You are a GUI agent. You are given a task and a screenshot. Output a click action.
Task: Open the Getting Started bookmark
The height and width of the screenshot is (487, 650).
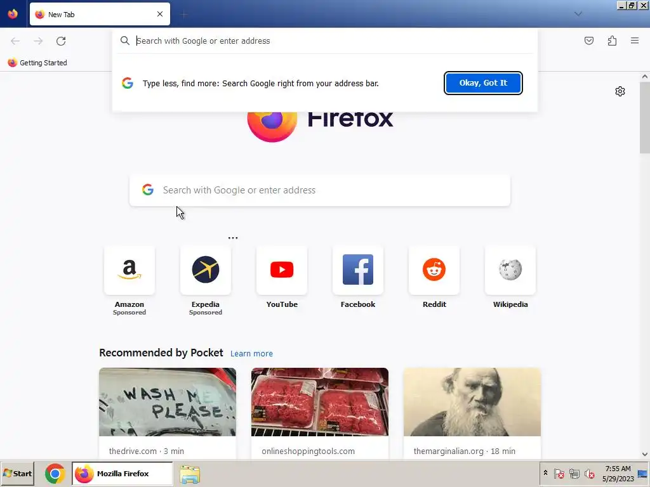tap(37, 63)
